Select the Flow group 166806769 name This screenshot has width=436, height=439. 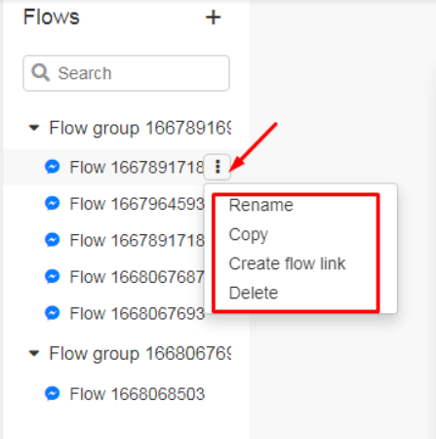140,353
